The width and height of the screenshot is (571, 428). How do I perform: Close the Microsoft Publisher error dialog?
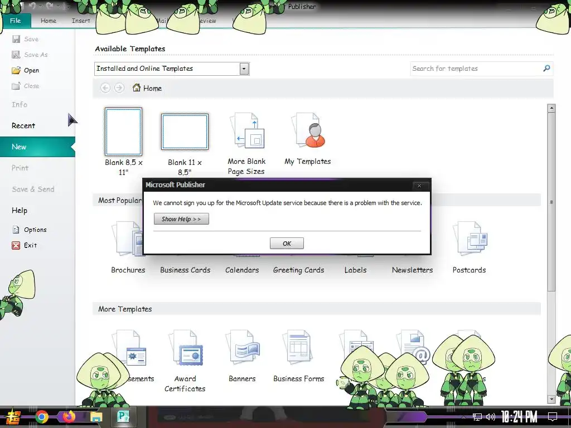pos(419,186)
